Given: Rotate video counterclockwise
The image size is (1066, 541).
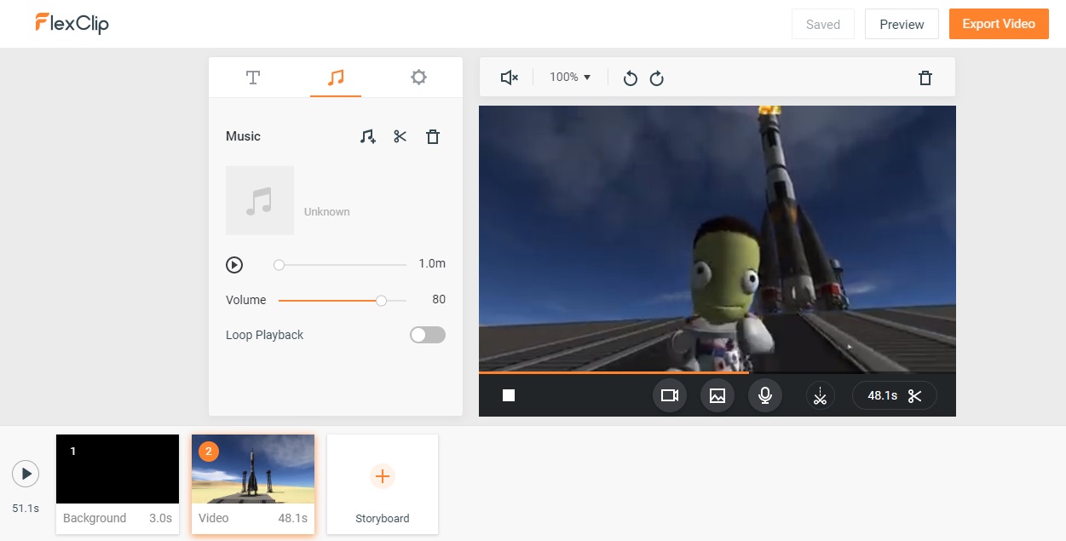Looking at the screenshot, I should point(630,78).
